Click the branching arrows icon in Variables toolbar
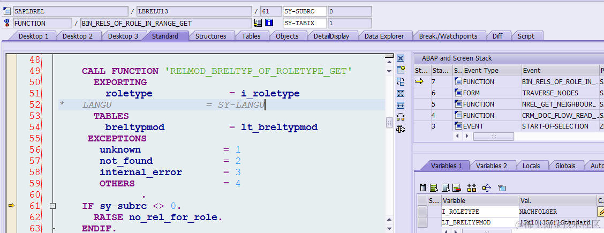 tap(487, 187)
